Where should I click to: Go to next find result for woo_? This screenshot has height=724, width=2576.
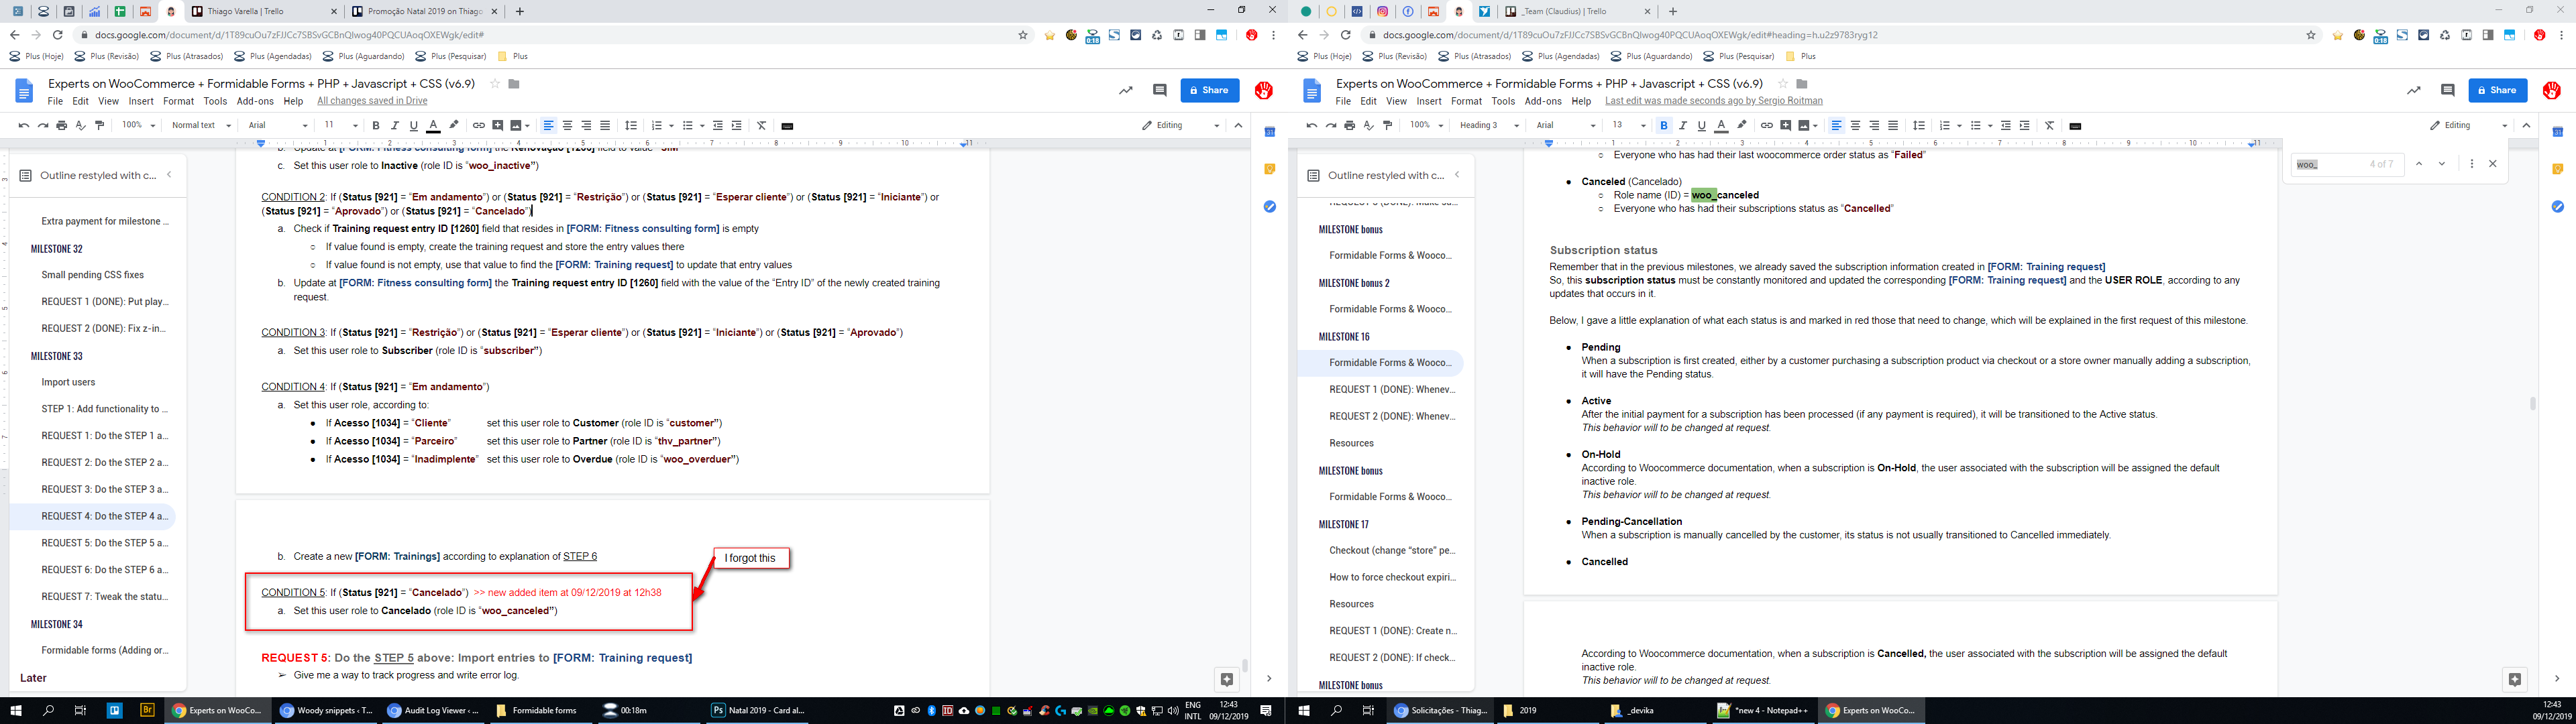pyautogui.click(x=2441, y=164)
